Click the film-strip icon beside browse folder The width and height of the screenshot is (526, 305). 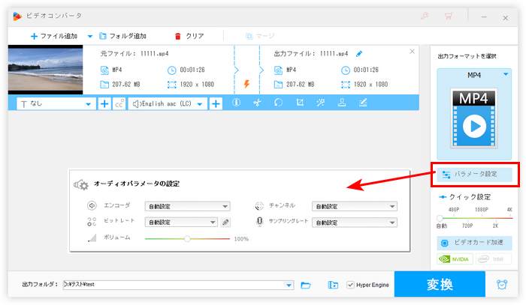click(x=333, y=285)
